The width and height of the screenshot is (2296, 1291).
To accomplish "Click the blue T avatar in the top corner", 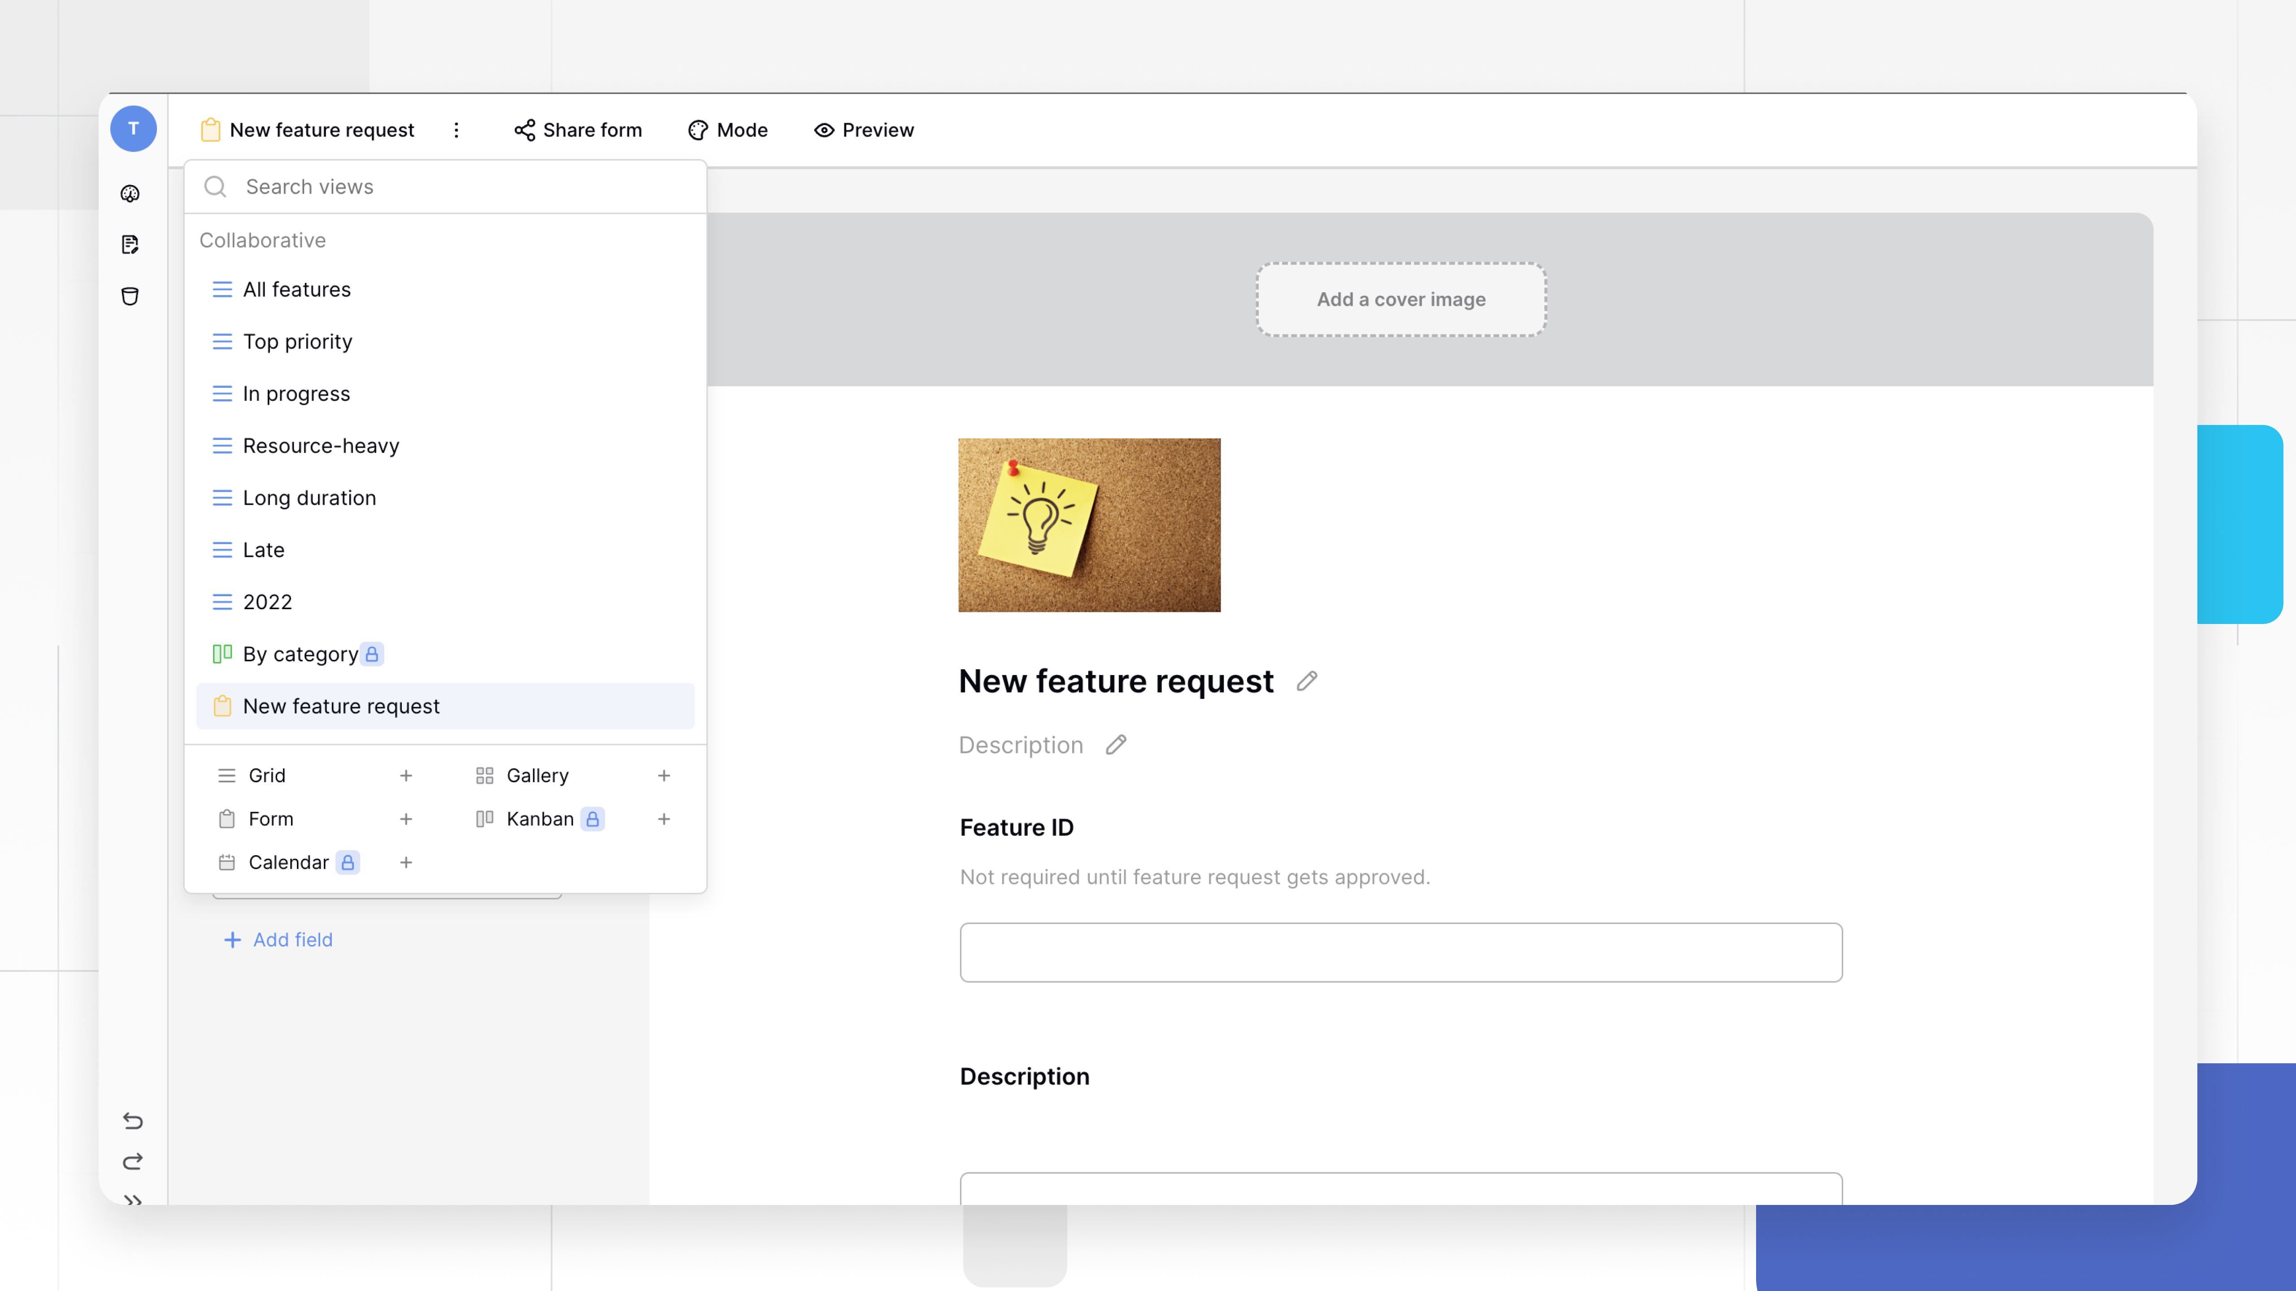I will click(134, 128).
